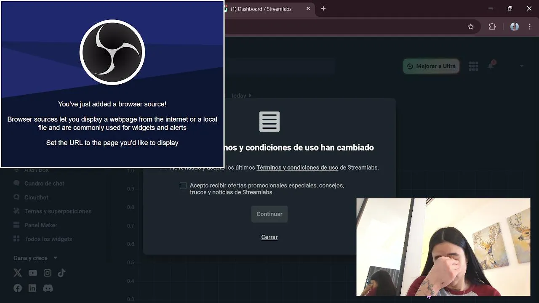The width and height of the screenshot is (539, 303).
Task: Open Cloudbot in sidebar
Action: pyautogui.click(x=36, y=197)
